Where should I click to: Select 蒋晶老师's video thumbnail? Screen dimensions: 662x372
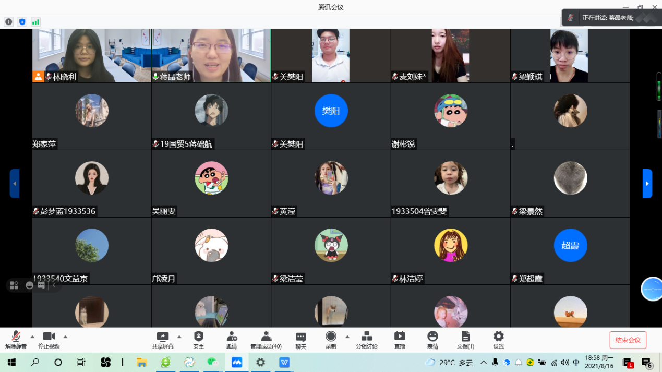coord(211,55)
